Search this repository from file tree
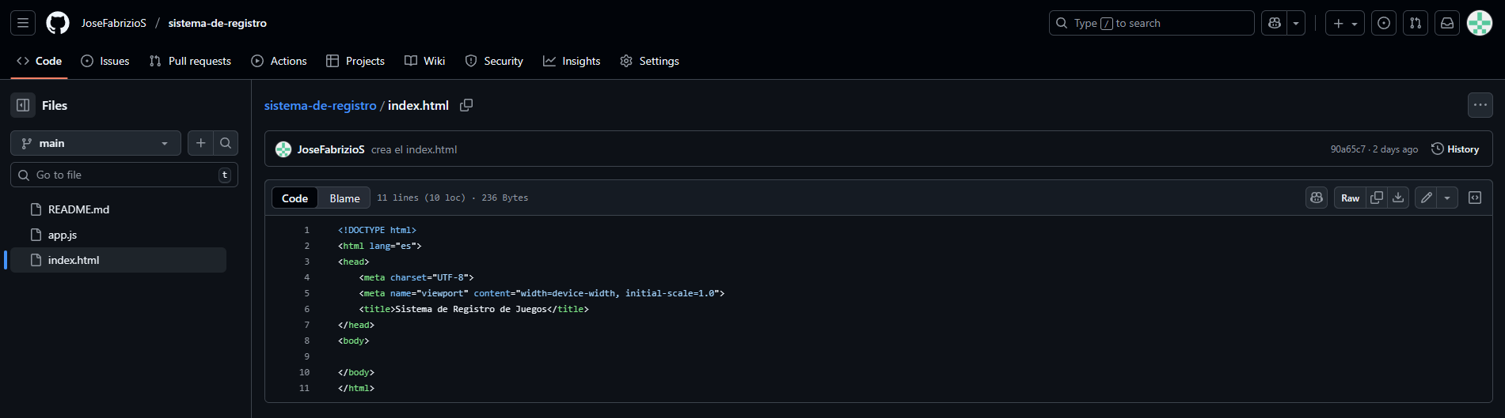Viewport: 1505px width, 418px height. coord(226,143)
